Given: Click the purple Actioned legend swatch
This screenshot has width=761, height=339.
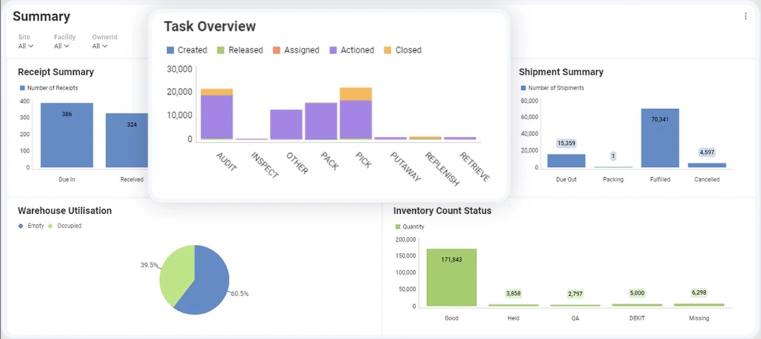Looking at the screenshot, I should [x=333, y=50].
